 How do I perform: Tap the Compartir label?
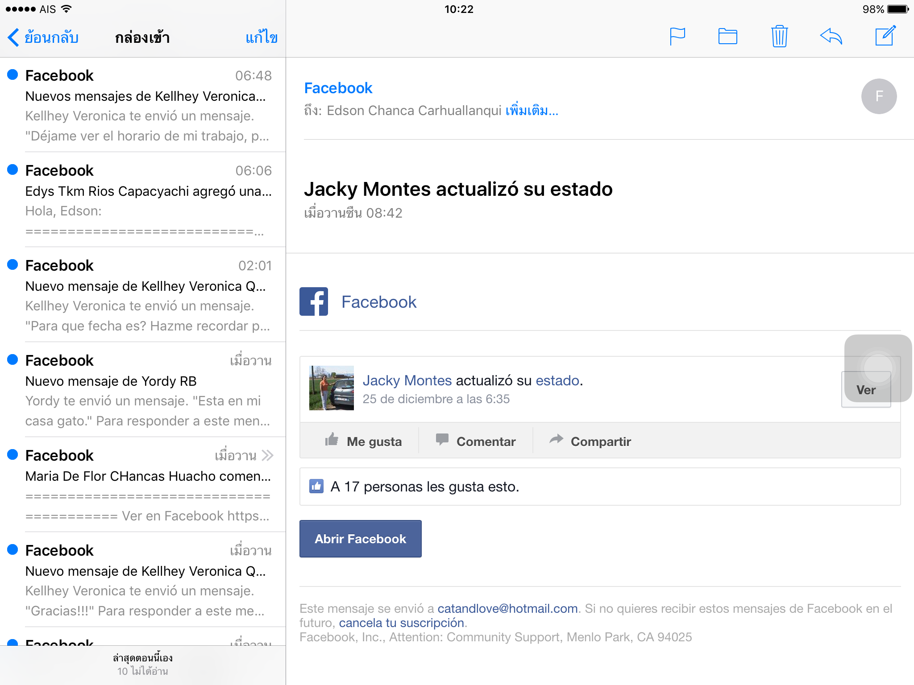click(x=601, y=442)
